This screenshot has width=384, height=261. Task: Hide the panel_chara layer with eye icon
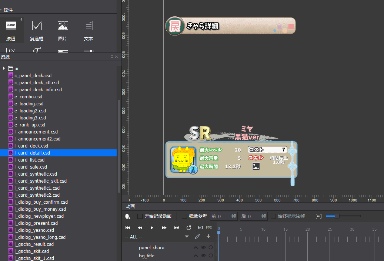[203, 248]
